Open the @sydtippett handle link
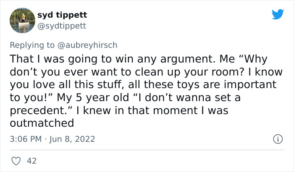Viewport: 294px width, 172px height. (x=61, y=26)
